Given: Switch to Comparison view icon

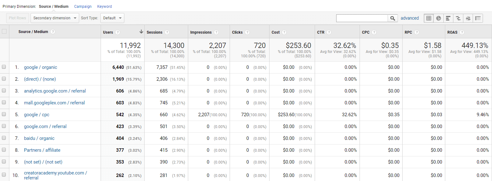Looking at the screenshot, I should click(458, 18).
